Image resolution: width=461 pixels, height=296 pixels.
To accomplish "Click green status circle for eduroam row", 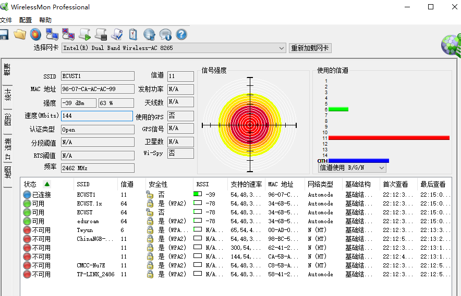I will pos(27,221).
